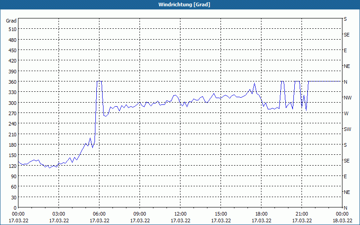Click the SE compass label beside the 480 gridline
360x225 pixels.
346,35
